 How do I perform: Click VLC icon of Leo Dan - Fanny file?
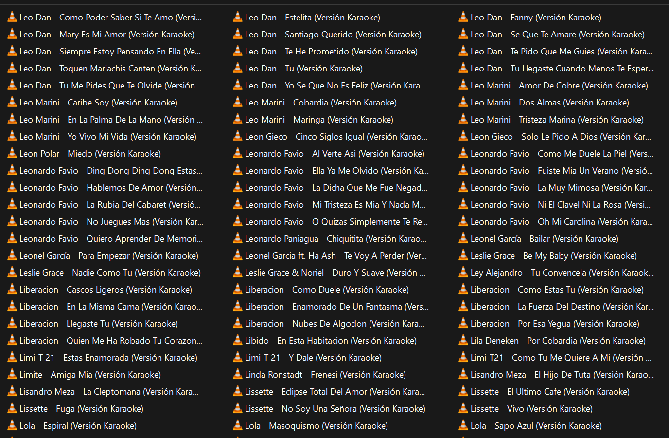[x=463, y=17]
